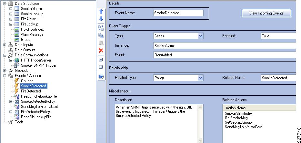Image resolution: width=301 pixels, height=143 pixels.
Task: Click the Event Name input field
Action: [178, 13]
